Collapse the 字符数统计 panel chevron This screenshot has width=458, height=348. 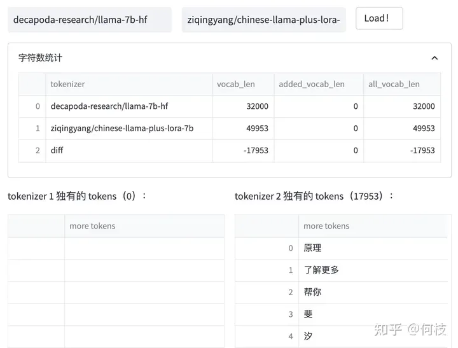[434, 58]
